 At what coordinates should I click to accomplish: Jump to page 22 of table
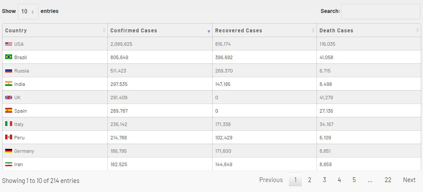[x=388, y=180]
